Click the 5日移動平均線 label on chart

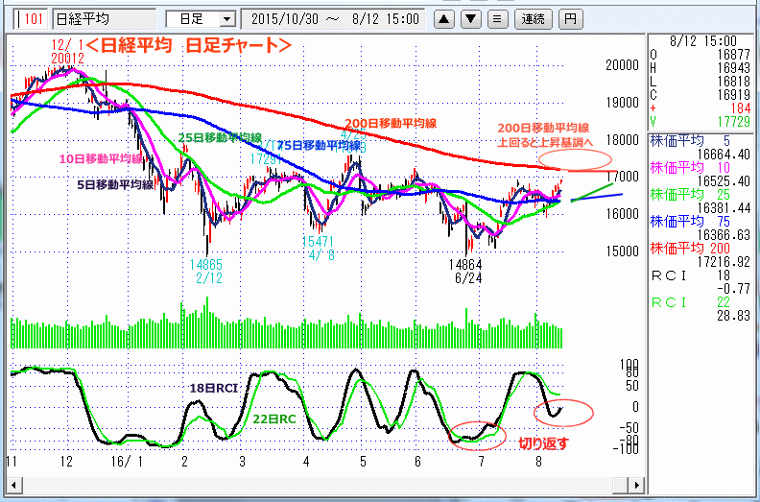click(115, 184)
